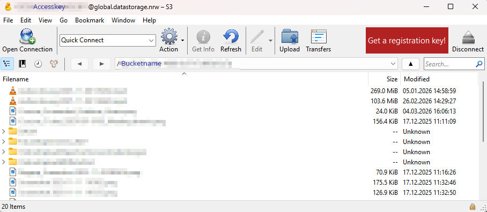This screenshot has height=212, width=487.
Task: Show the bookmarks view icon
Action: (x=23, y=64)
